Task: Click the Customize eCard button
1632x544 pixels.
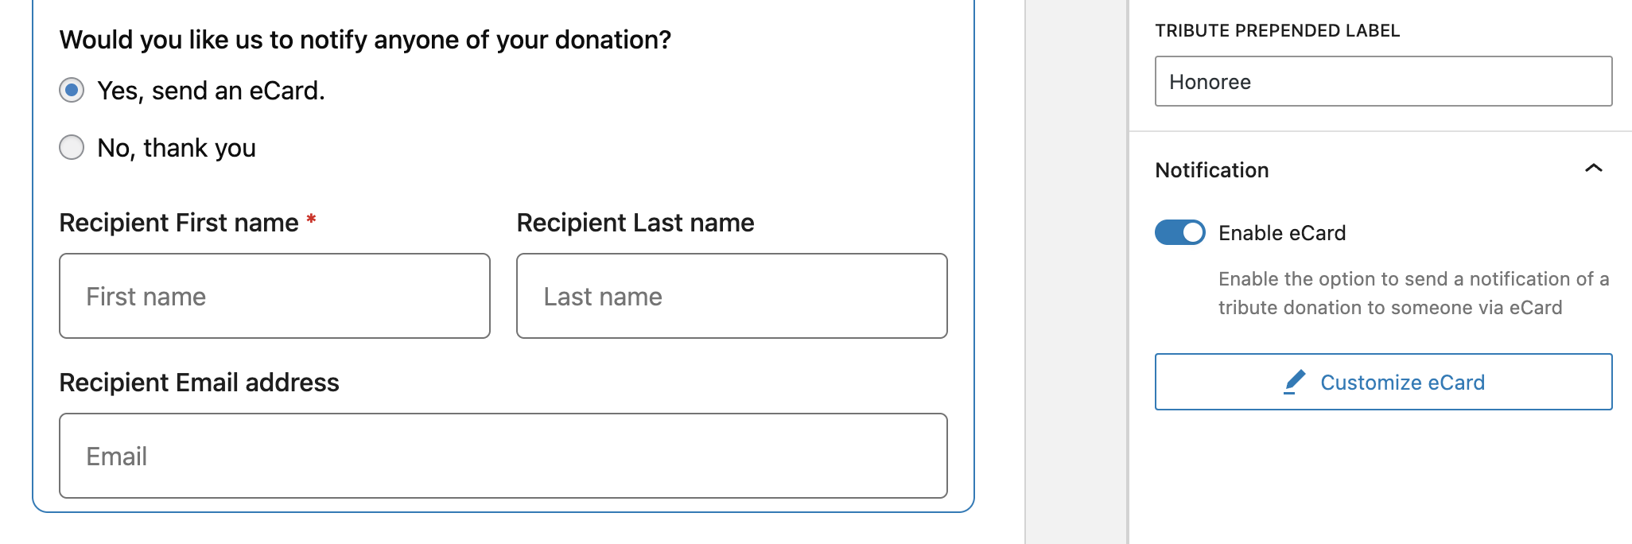Action: (x=1384, y=382)
